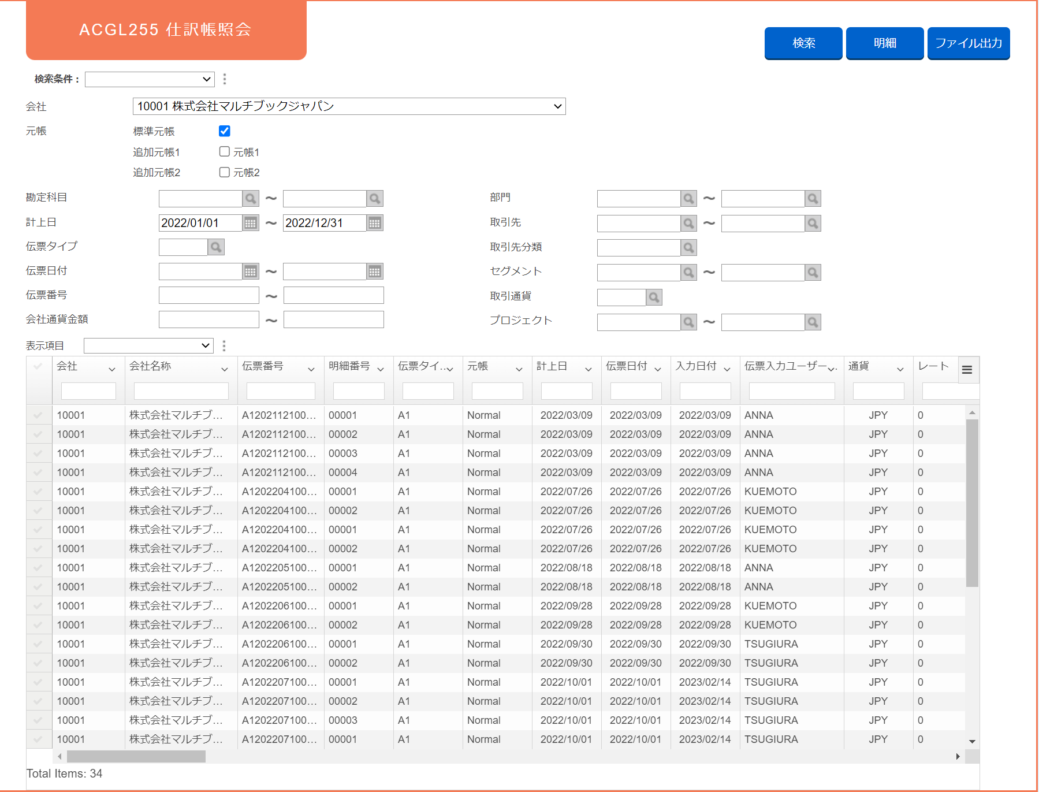
Task: Open the grid column menu hamburger icon
Action: 967,370
